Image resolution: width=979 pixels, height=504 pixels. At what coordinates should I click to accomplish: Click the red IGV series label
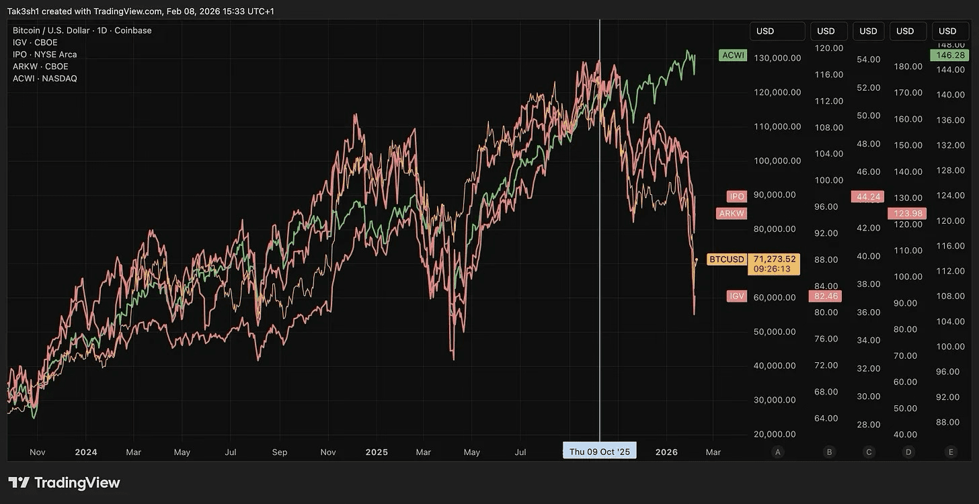(x=737, y=296)
